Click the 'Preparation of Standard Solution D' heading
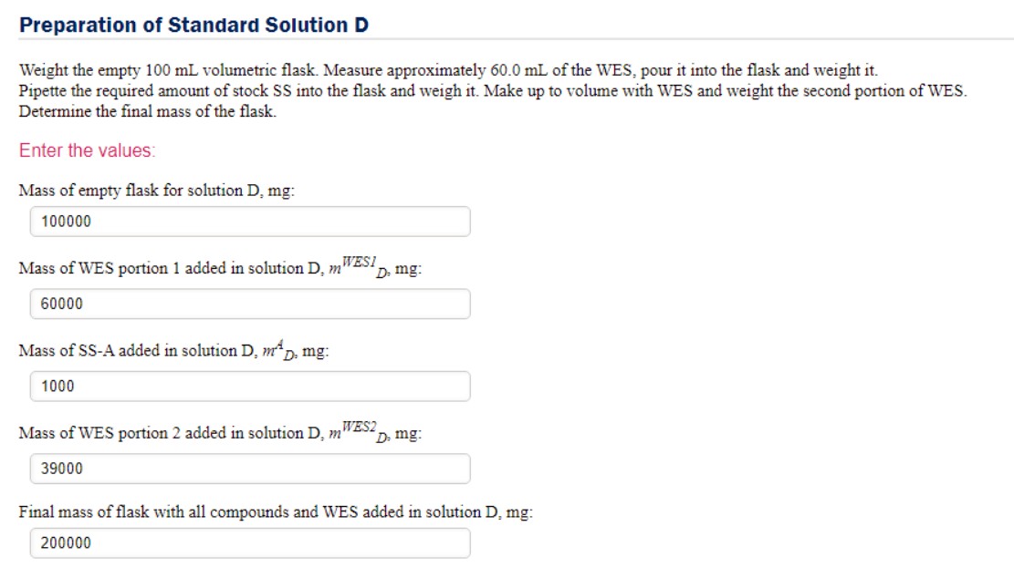 tap(194, 26)
